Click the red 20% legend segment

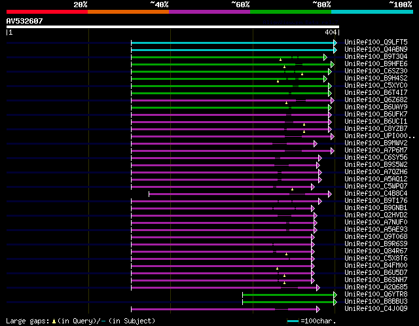pos(47,12)
